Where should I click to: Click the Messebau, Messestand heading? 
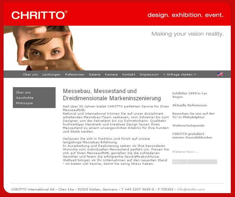(112, 95)
